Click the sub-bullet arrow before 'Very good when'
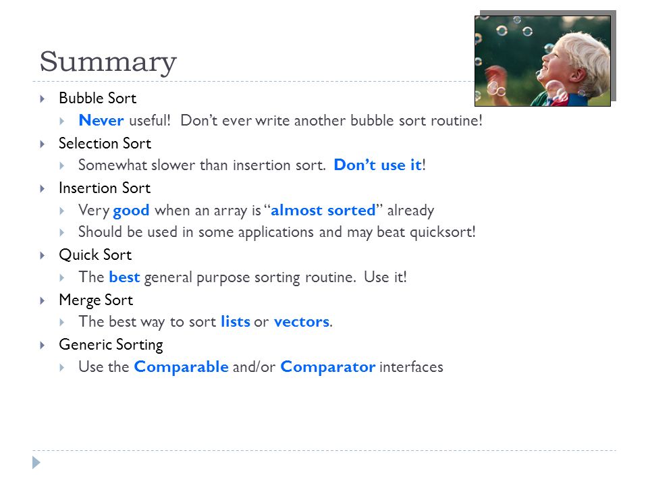Viewport: 648px width, 486px height. click(62, 211)
